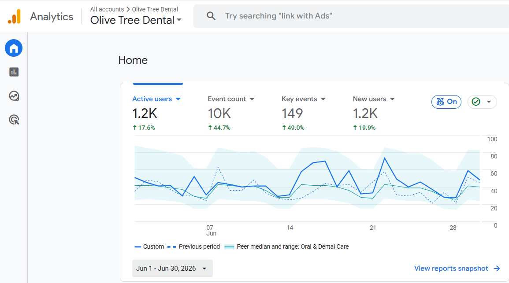The width and height of the screenshot is (509, 283).
Task: Click the 19.9% increase indicator
Action: pos(364,128)
